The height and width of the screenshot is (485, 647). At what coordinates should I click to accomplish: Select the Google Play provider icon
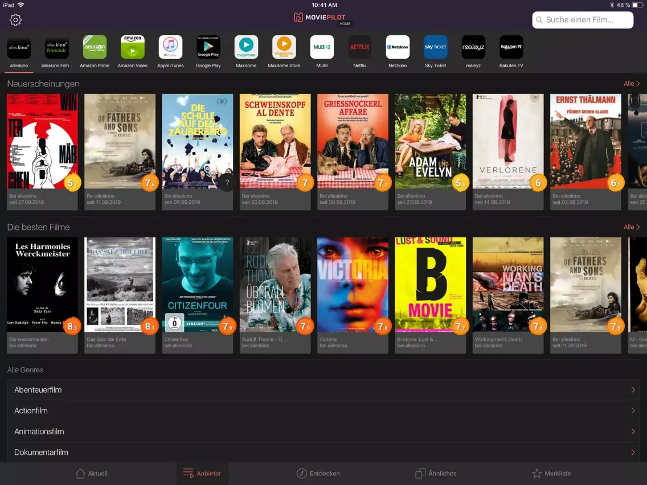[208, 47]
